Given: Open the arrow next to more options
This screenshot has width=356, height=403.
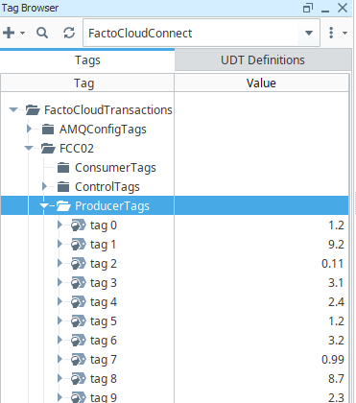Looking at the screenshot, I should pyautogui.click(x=344, y=33).
